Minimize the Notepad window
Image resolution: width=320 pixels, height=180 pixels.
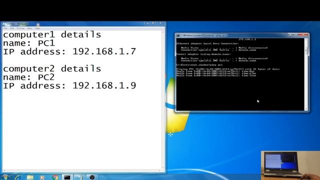tap(147, 23)
